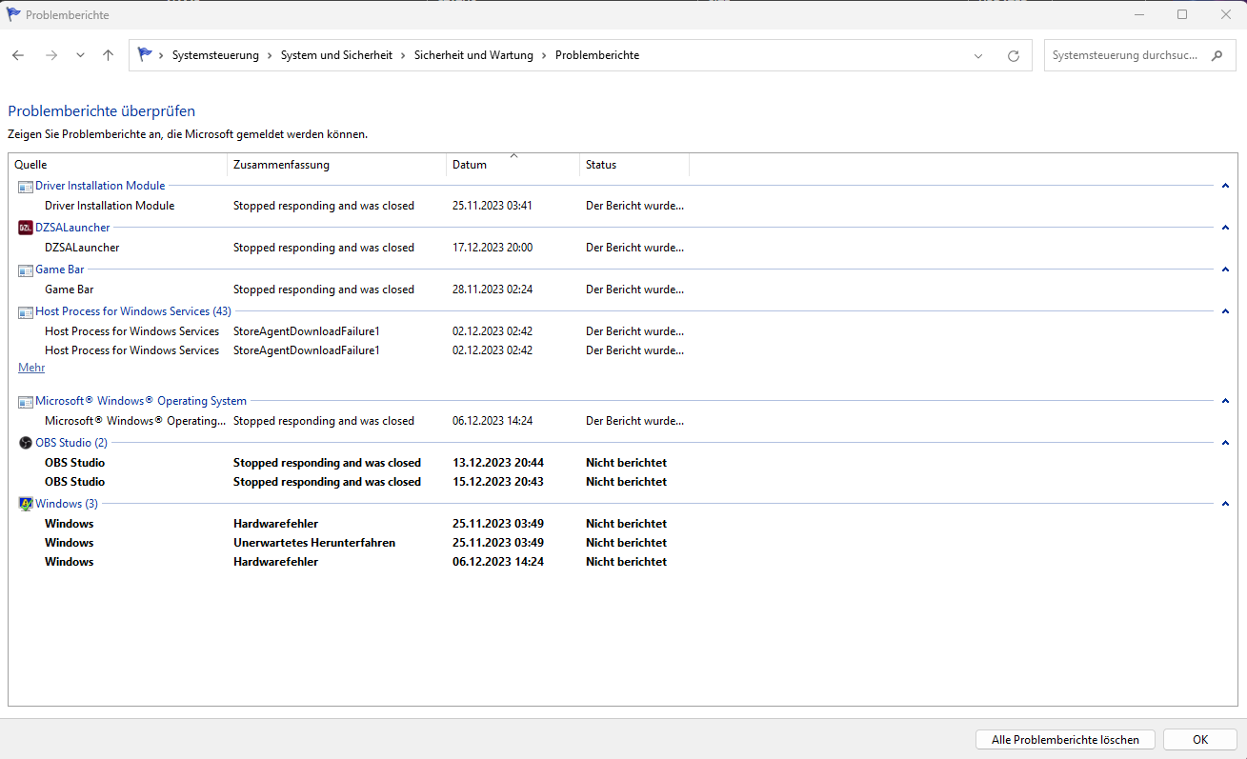Click the search magnifier icon
The height and width of the screenshot is (759, 1247).
1217,55
